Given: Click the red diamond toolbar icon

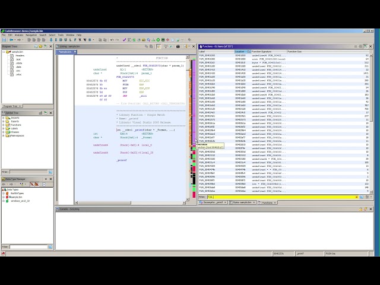Looking at the screenshot, I should pyautogui.click(x=167, y=40).
